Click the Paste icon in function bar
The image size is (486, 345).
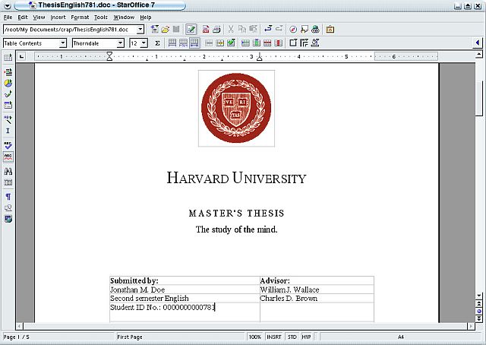253,30
